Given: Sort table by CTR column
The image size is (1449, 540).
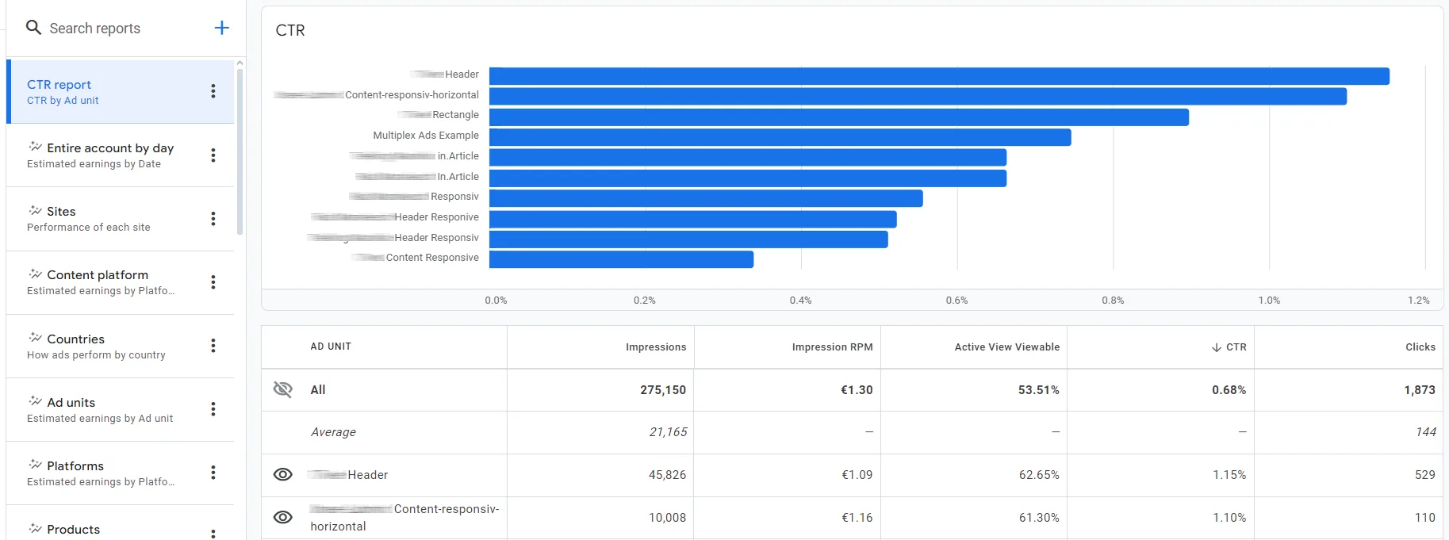Looking at the screenshot, I should (1235, 347).
